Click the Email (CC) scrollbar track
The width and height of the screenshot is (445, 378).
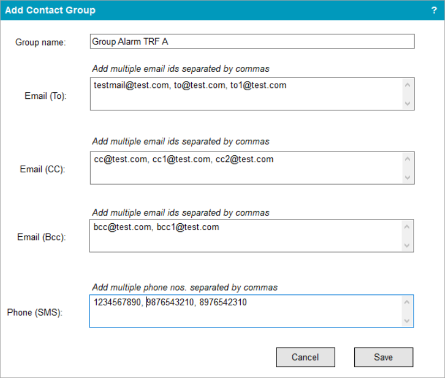[408, 168]
